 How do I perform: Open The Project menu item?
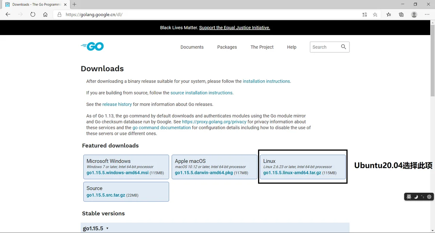click(262, 47)
